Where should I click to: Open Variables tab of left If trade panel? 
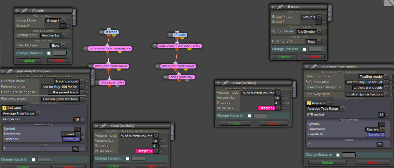point(74,17)
